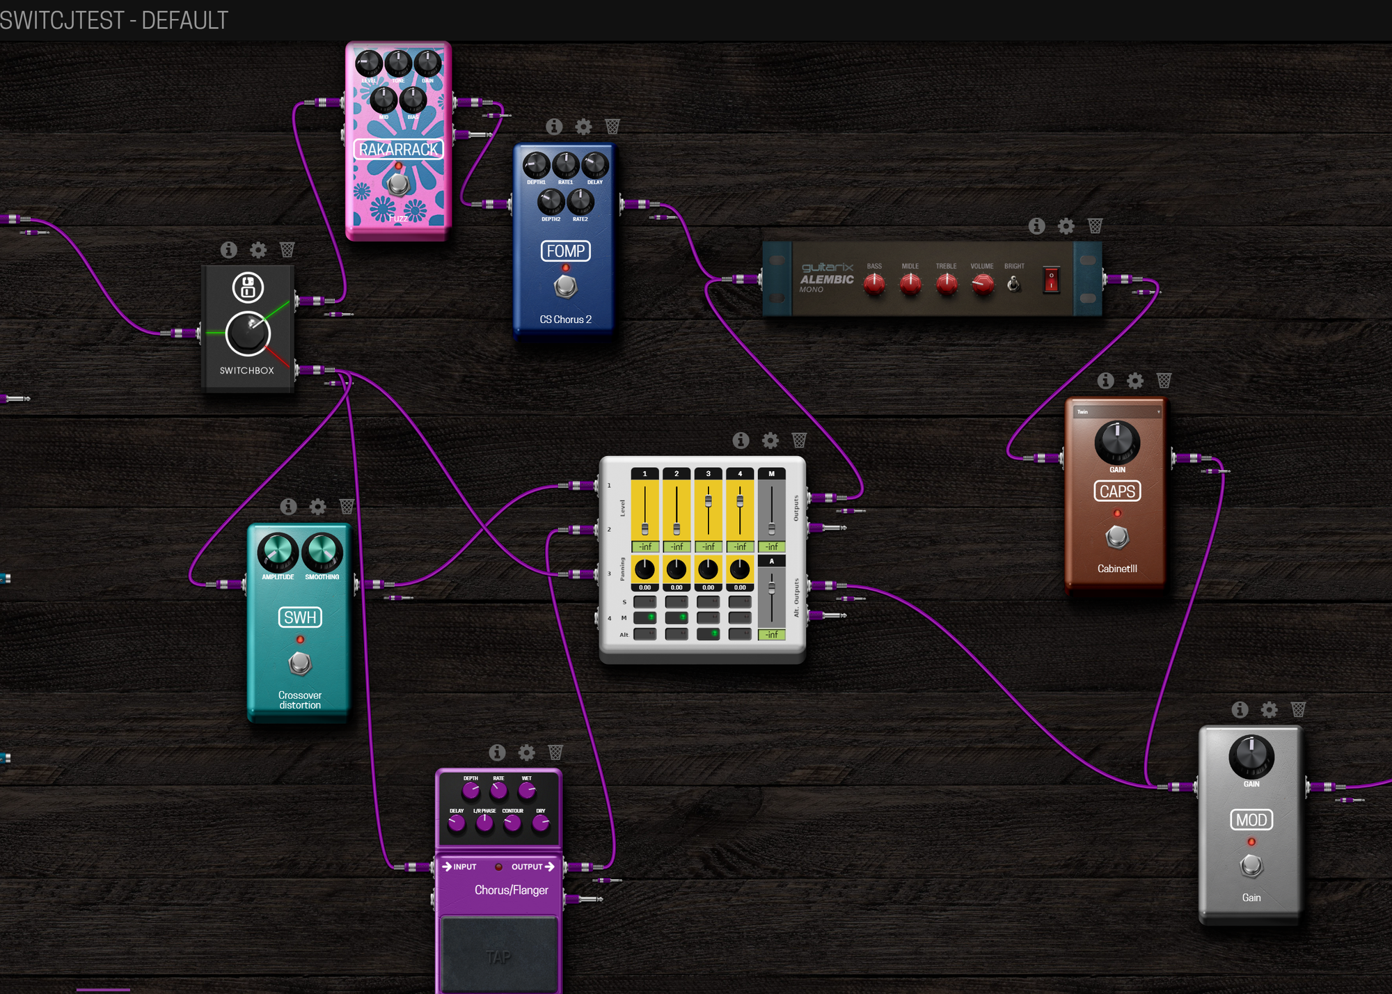Open Crossover distortion settings gear
This screenshot has height=994, width=1392.
click(318, 506)
